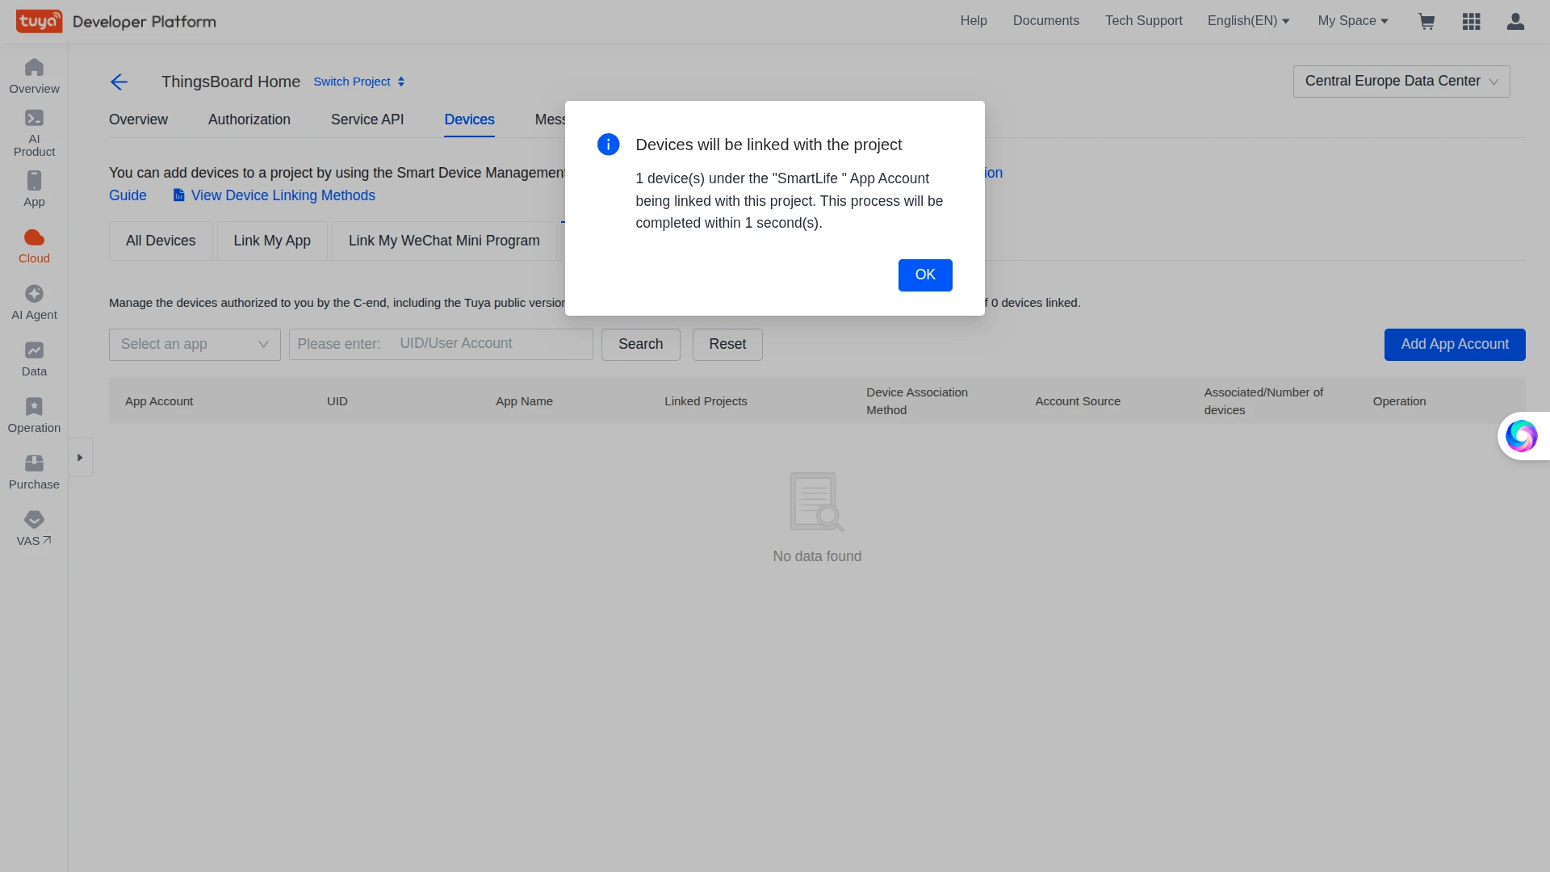Open the My Space dropdown
The height and width of the screenshot is (872, 1550).
(x=1353, y=21)
